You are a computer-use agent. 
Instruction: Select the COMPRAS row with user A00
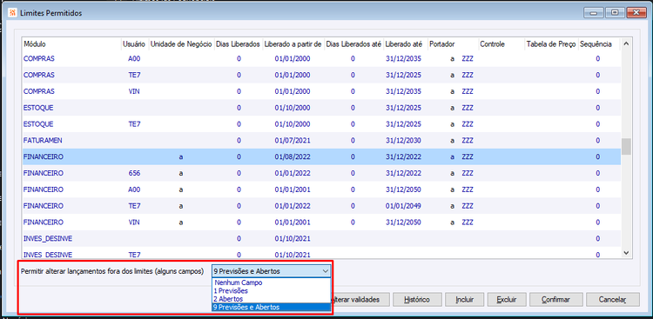(x=321, y=58)
